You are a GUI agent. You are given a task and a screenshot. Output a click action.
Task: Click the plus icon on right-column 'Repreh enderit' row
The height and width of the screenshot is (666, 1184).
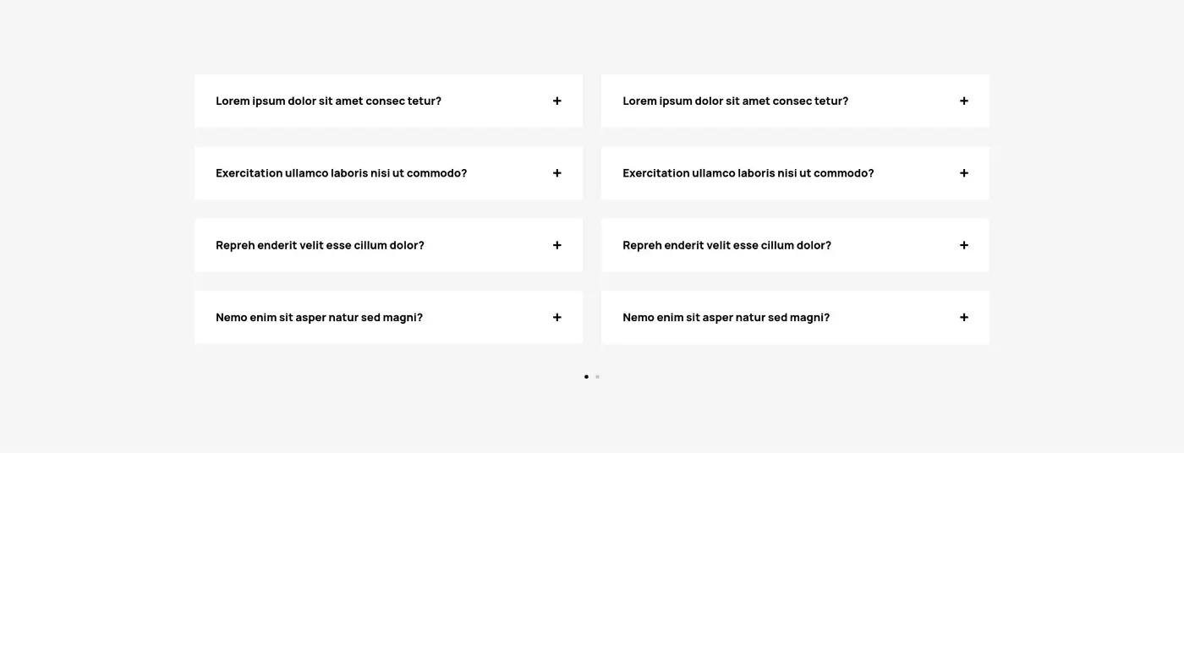coord(963,245)
